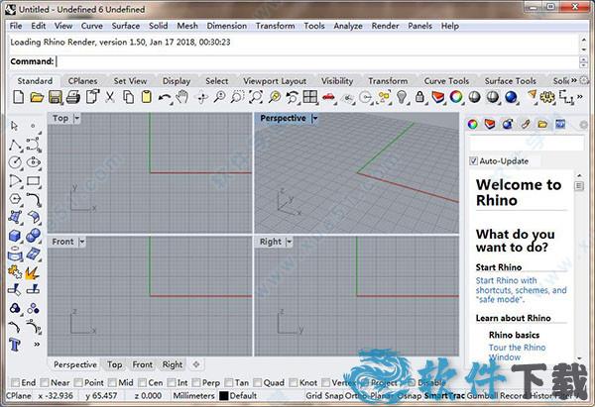Open the Surface menu
The height and width of the screenshot is (407, 595).
click(126, 26)
